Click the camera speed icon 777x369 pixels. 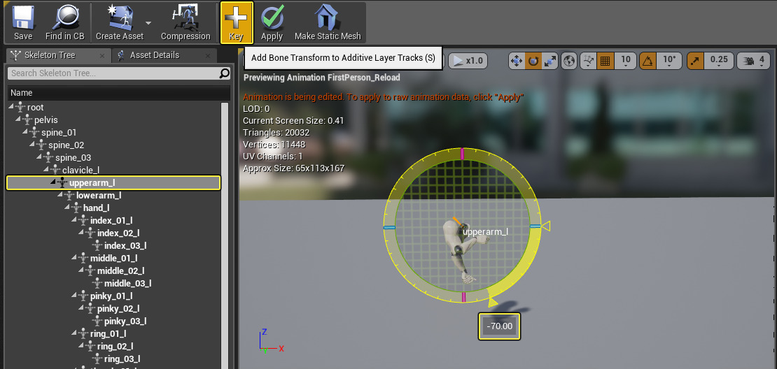click(x=748, y=61)
